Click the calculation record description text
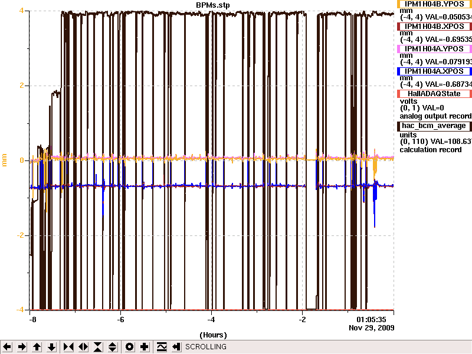 431,150
